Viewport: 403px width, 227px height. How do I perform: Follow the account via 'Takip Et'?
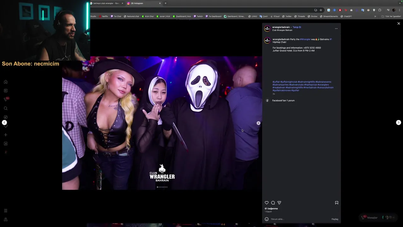point(297,27)
